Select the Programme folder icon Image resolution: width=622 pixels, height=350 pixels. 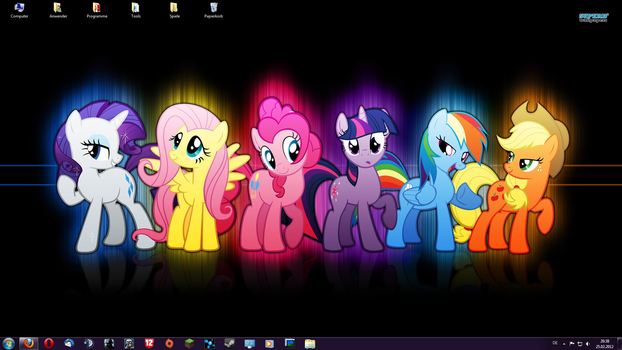click(97, 10)
